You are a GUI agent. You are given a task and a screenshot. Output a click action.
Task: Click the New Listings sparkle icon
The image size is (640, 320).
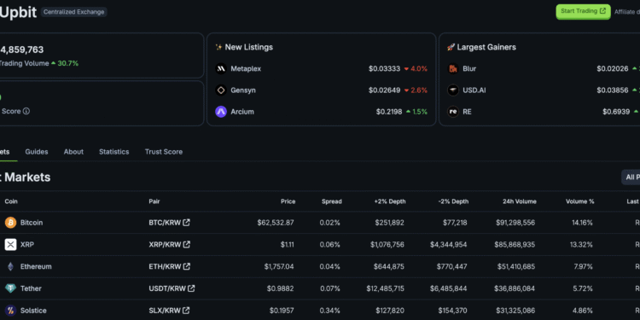click(x=218, y=47)
